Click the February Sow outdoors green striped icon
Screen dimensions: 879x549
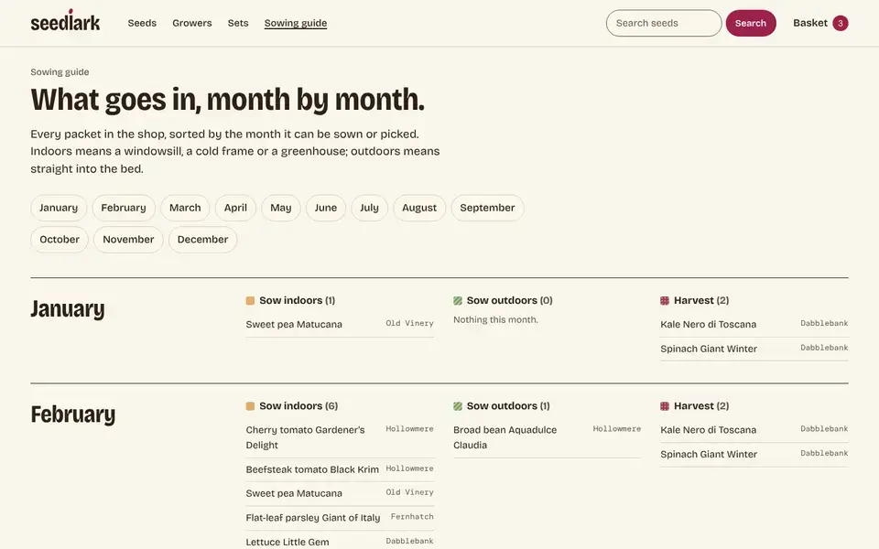pyautogui.click(x=458, y=406)
